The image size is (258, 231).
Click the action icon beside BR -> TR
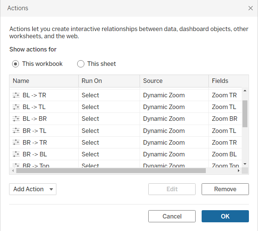(16, 142)
